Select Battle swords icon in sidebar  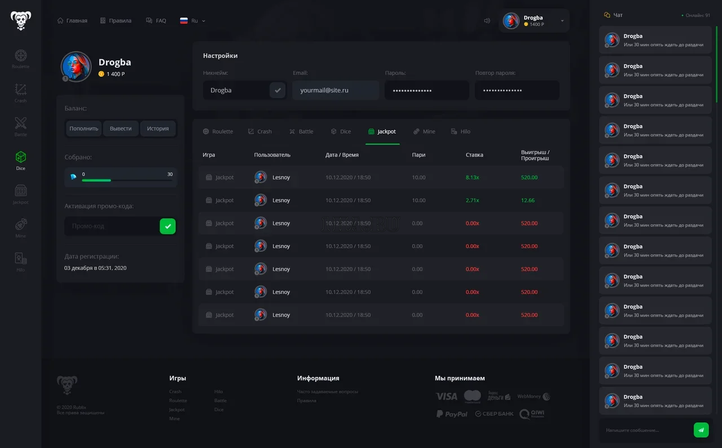pos(20,126)
